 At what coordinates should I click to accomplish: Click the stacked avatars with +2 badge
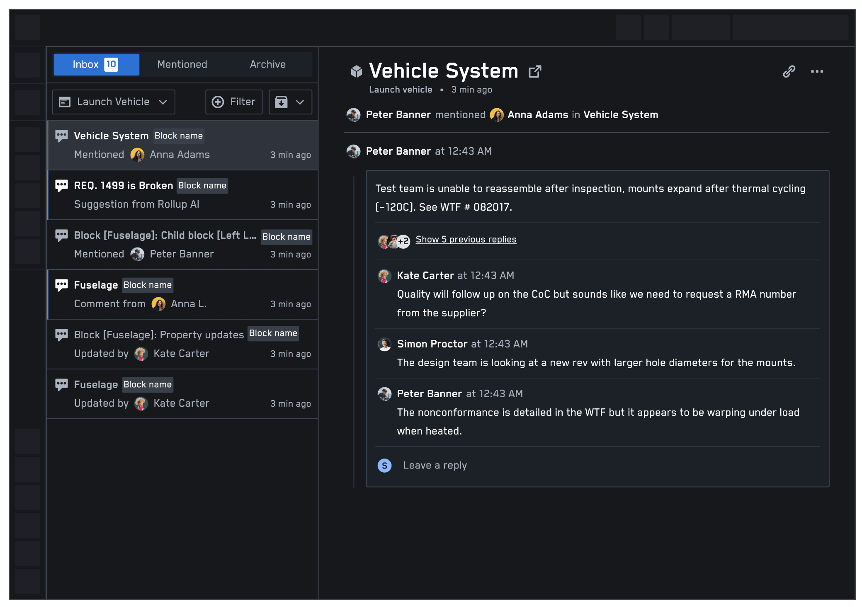click(393, 240)
